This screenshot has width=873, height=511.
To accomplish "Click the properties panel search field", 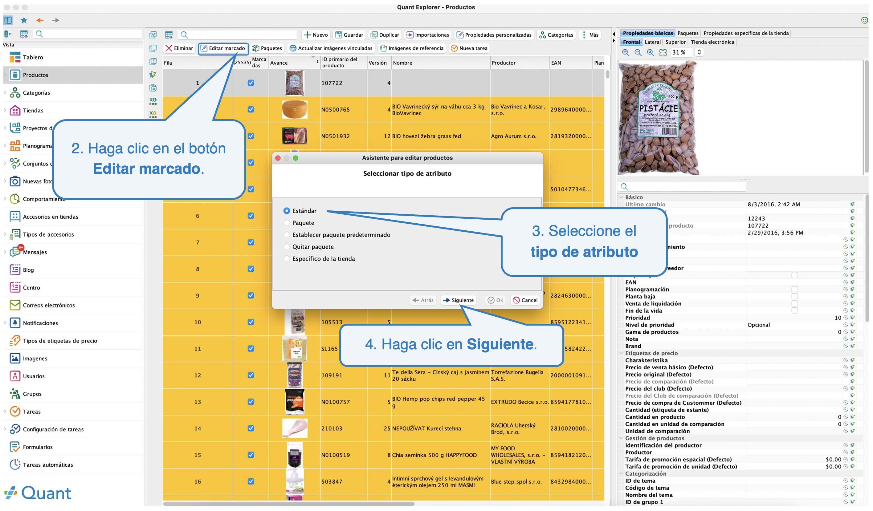I will point(683,187).
